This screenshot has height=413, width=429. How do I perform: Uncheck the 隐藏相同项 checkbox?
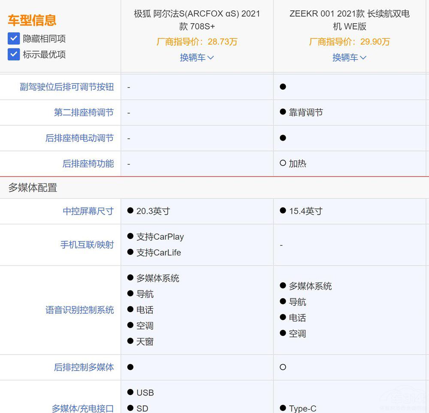tap(13, 39)
